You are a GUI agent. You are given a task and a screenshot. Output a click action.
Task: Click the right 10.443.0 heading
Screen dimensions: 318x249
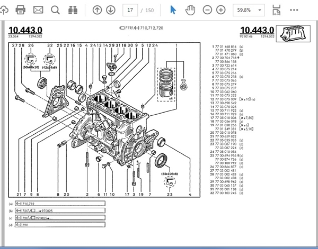coord(257,30)
